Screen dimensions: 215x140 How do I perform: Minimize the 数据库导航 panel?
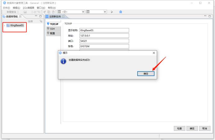pos(36,16)
